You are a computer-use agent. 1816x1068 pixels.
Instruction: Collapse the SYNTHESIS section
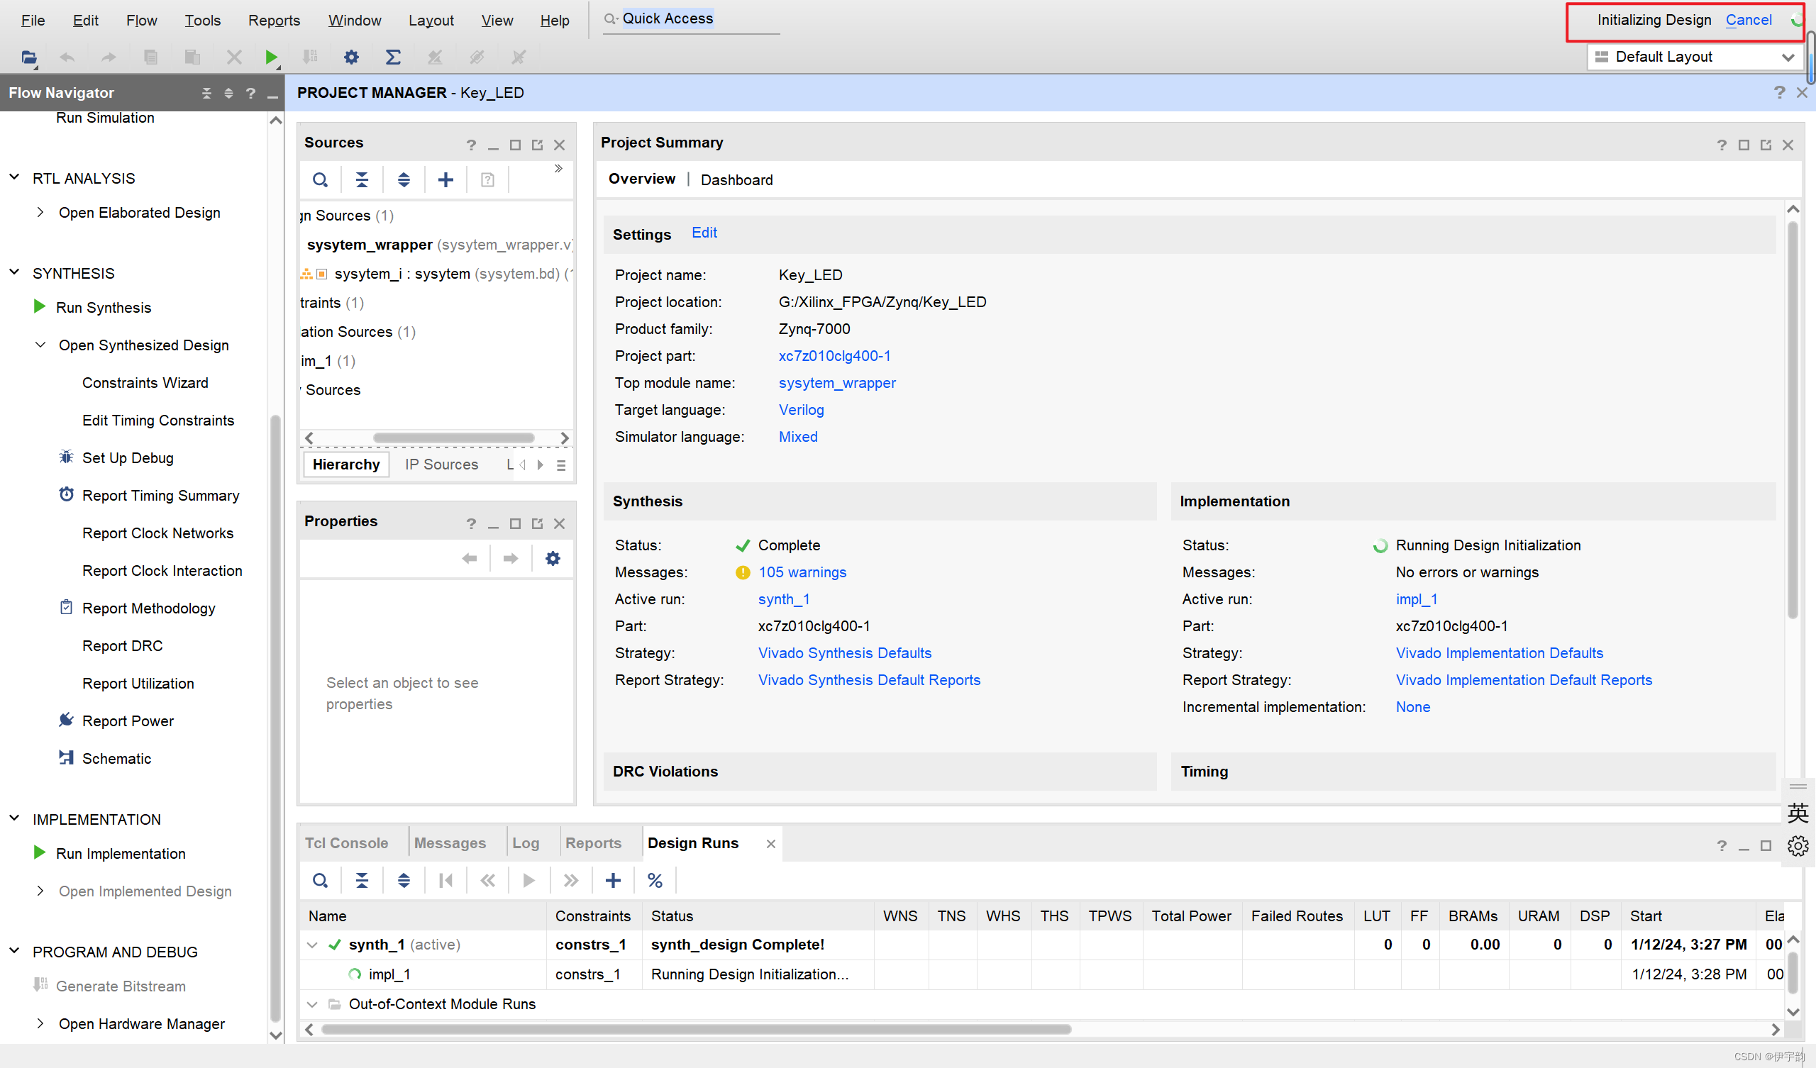tap(14, 272)
